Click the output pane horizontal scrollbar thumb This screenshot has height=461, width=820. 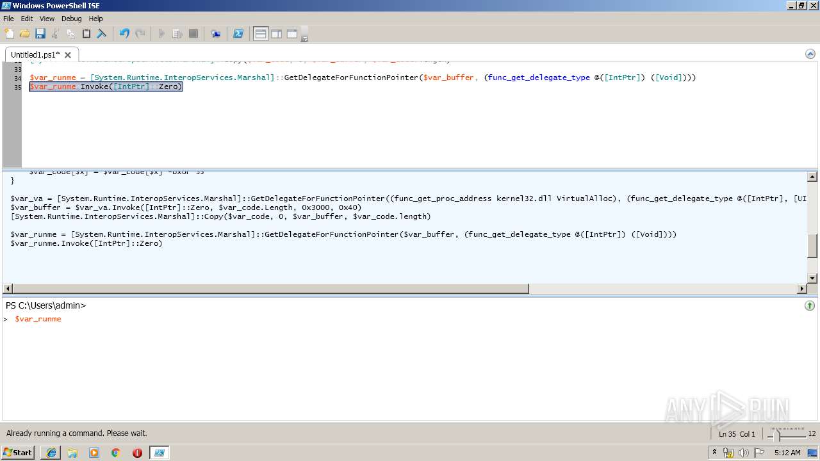[271, 289]
